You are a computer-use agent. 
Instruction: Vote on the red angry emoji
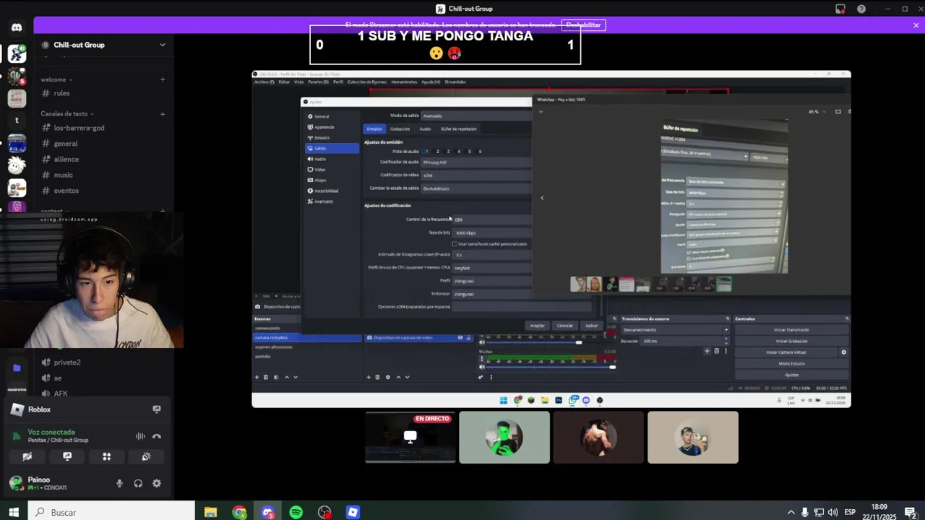tap(455, 53)
